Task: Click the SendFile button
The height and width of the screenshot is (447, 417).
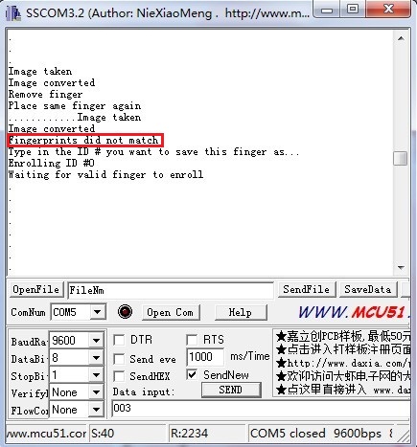Action: pos(306,290)
